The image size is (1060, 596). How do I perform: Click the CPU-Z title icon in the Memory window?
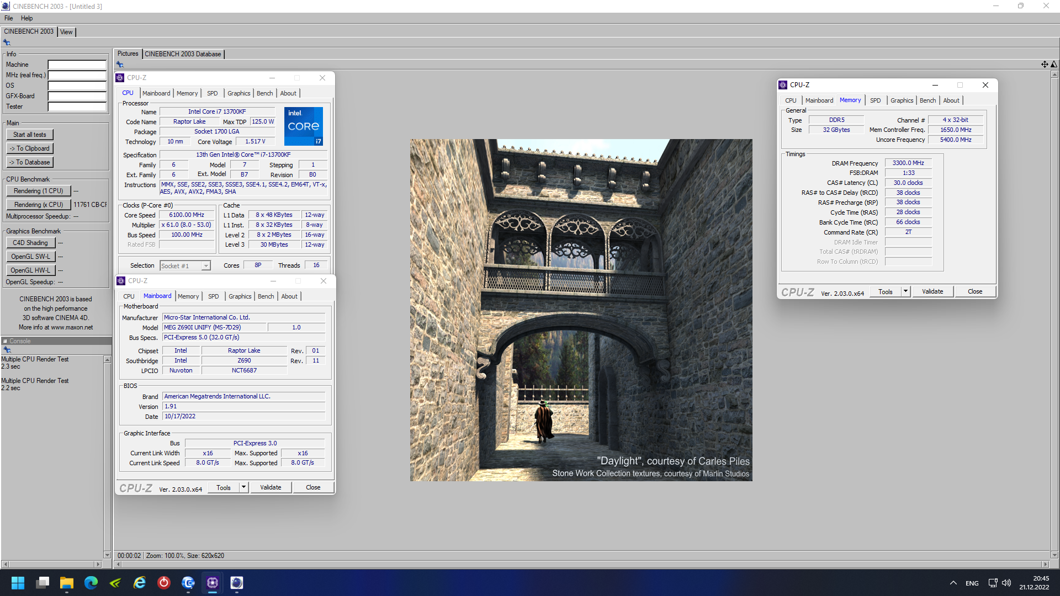coord(783,85)
